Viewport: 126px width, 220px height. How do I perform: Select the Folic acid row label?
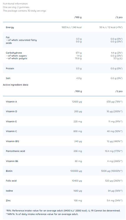click(x=11, y=181)
